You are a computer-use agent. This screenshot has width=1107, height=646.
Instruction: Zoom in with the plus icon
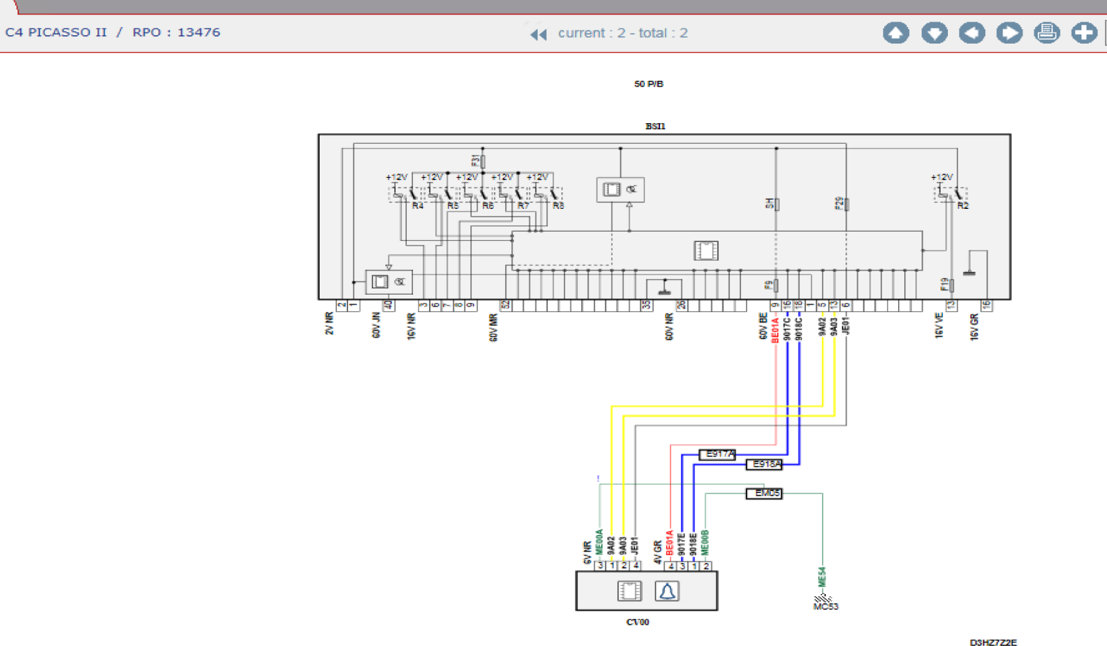1084,33
